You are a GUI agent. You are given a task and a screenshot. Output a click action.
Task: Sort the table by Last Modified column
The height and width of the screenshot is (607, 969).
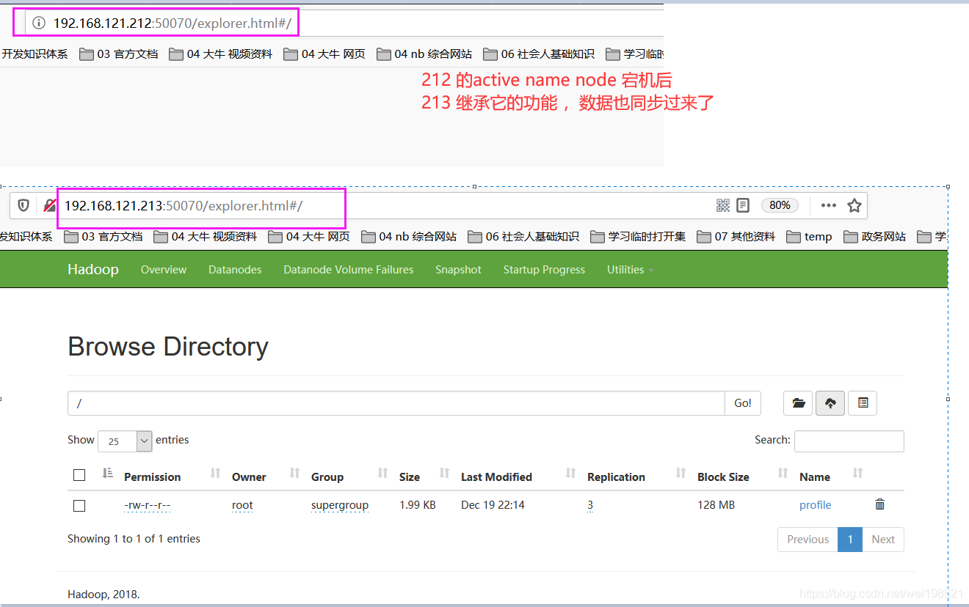point(570,474)
